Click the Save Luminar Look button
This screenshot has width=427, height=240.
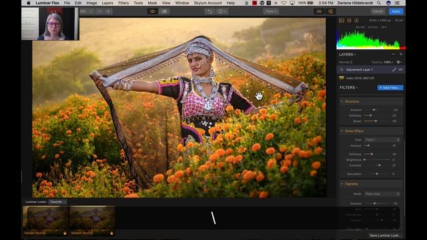[385, 235]
